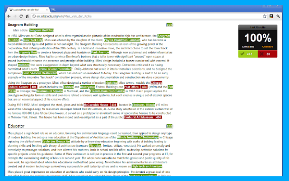Click the Link Results panel header
This screenshot has height=181, width=289.
click(x=258, y=27)
